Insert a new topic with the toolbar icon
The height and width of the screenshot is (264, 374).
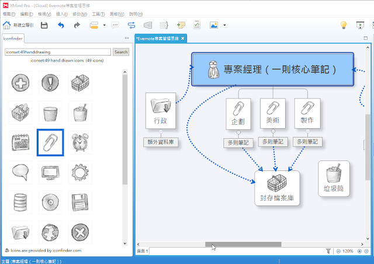coord(94,25)
